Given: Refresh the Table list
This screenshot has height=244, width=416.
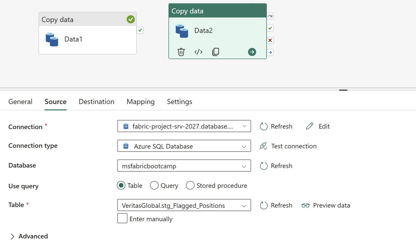Looking at the screenshot, I should pos(276,205).
